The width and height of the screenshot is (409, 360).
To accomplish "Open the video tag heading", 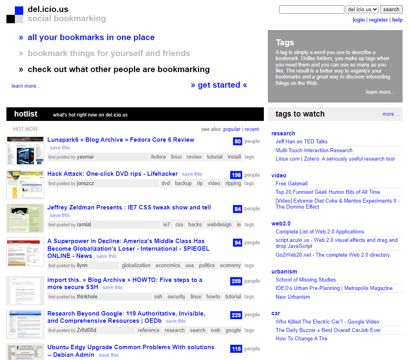I will pyautogui.click(x=279, y=175).
